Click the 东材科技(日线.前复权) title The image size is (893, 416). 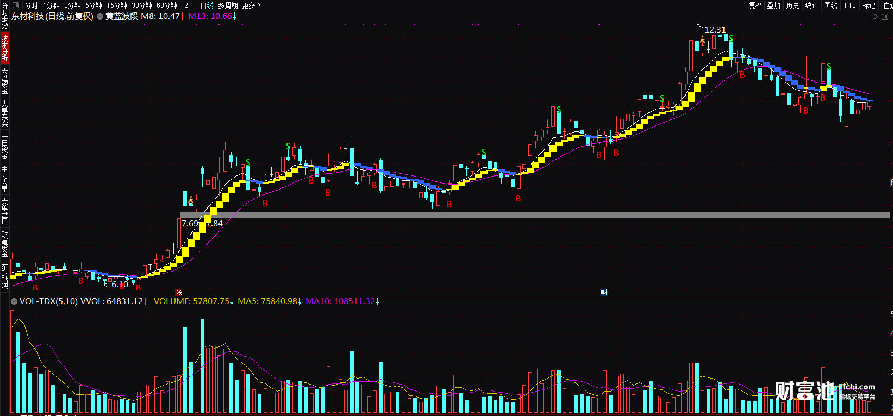pyautogui.click(x=52, y=16)
